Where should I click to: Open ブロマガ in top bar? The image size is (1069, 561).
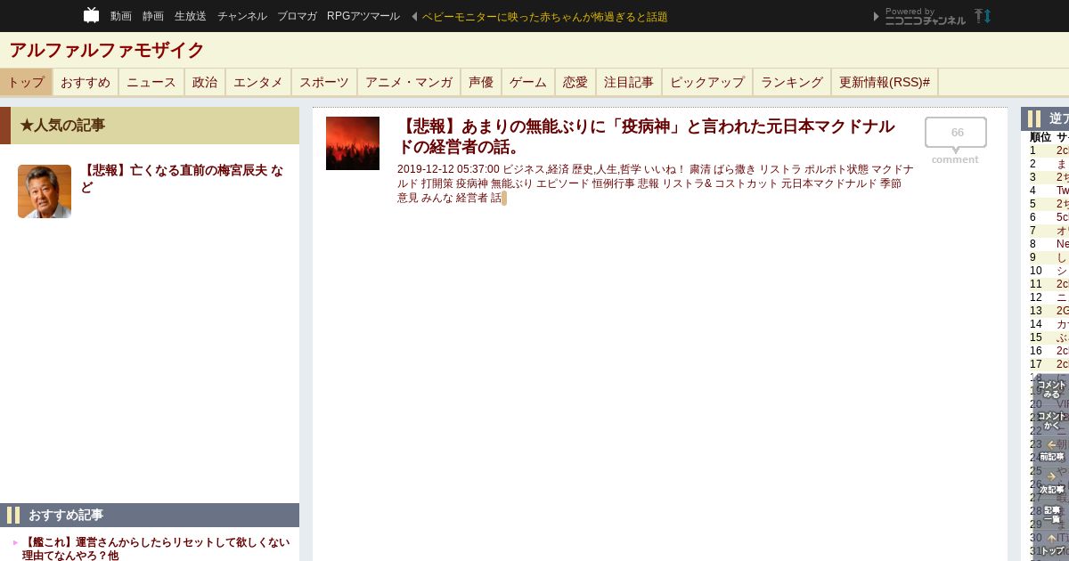(x=297, y=16)
